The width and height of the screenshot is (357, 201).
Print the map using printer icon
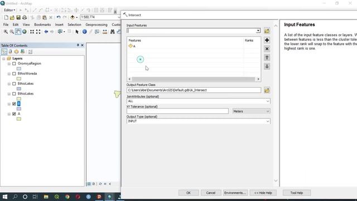[25, 17]
